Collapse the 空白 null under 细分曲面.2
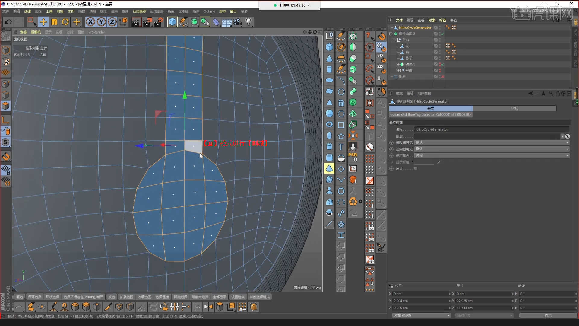The height and width of the screenshot is (326, 579). point(394,40)
